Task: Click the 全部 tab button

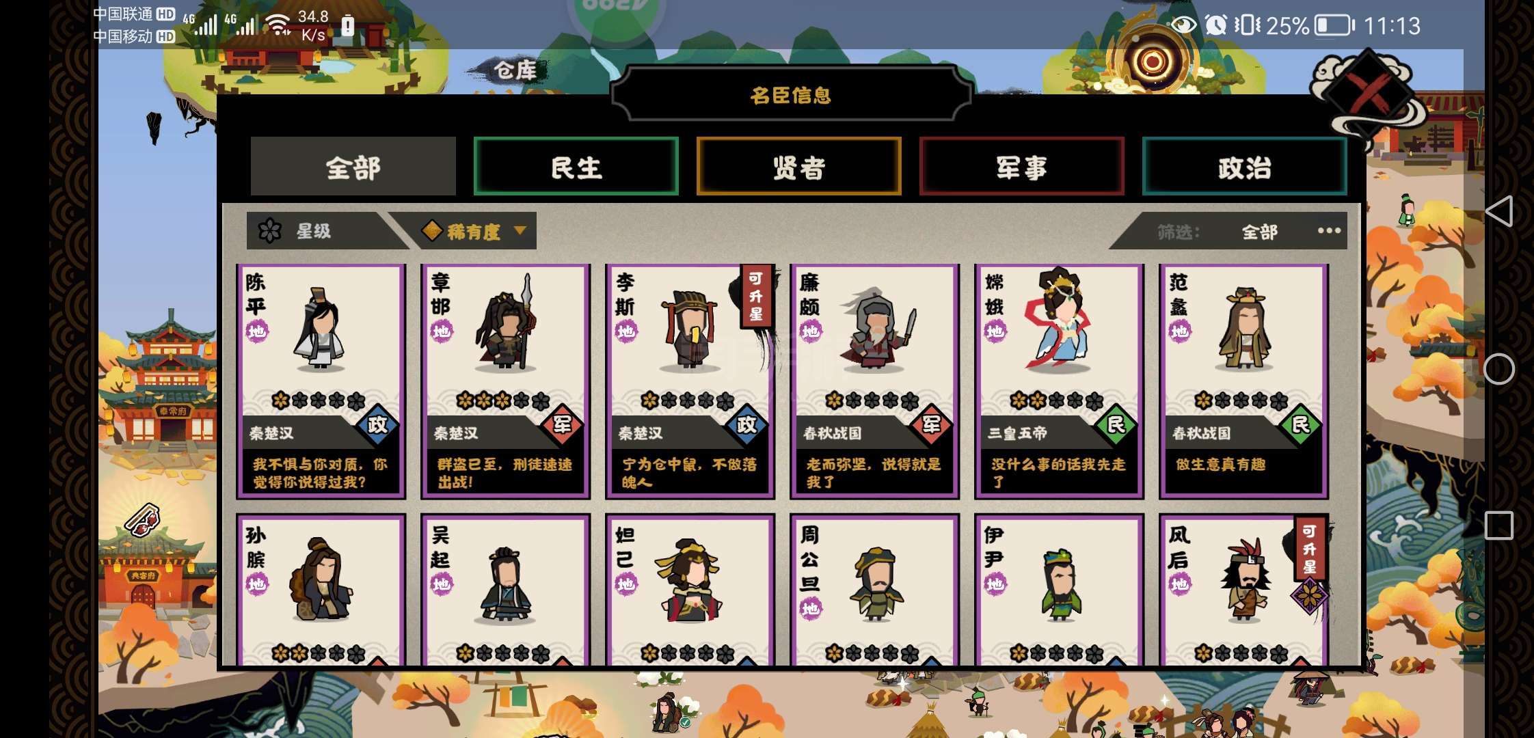Action: click(353, 167)
